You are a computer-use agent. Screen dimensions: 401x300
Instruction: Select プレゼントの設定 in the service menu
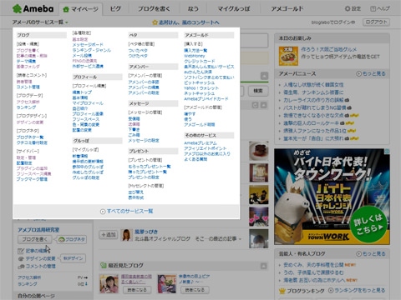coord(144,177)
